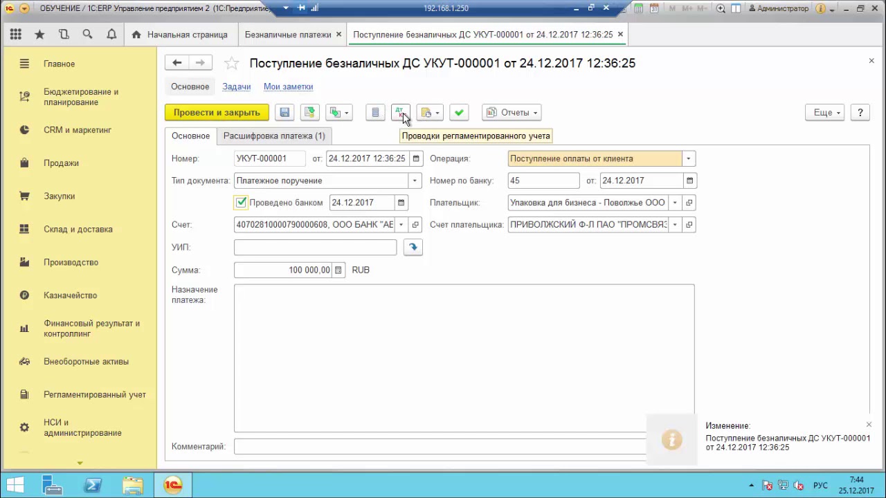Switch to Безналичные платежи tab

coord(288,35)
